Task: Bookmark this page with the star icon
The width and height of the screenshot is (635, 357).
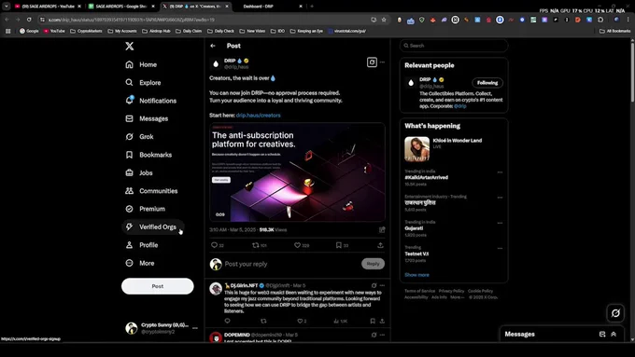Action: pyautogui.click(x=384, y=20)
